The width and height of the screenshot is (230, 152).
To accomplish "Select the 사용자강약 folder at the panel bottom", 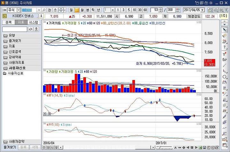I will point(22,141).
